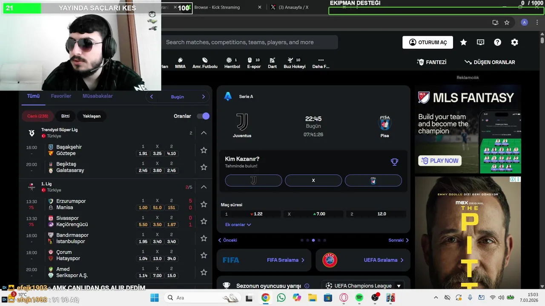The width and height of the screenshot is (545, 306).
Task: Go to Sonraki featured match
Action: (399, 240)
